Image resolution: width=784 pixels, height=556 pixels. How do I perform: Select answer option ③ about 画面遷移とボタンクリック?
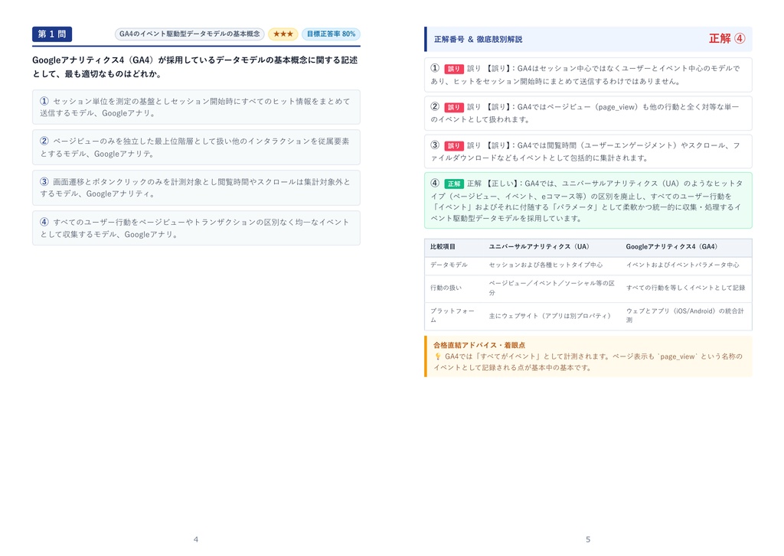click(x=196, y=188)
